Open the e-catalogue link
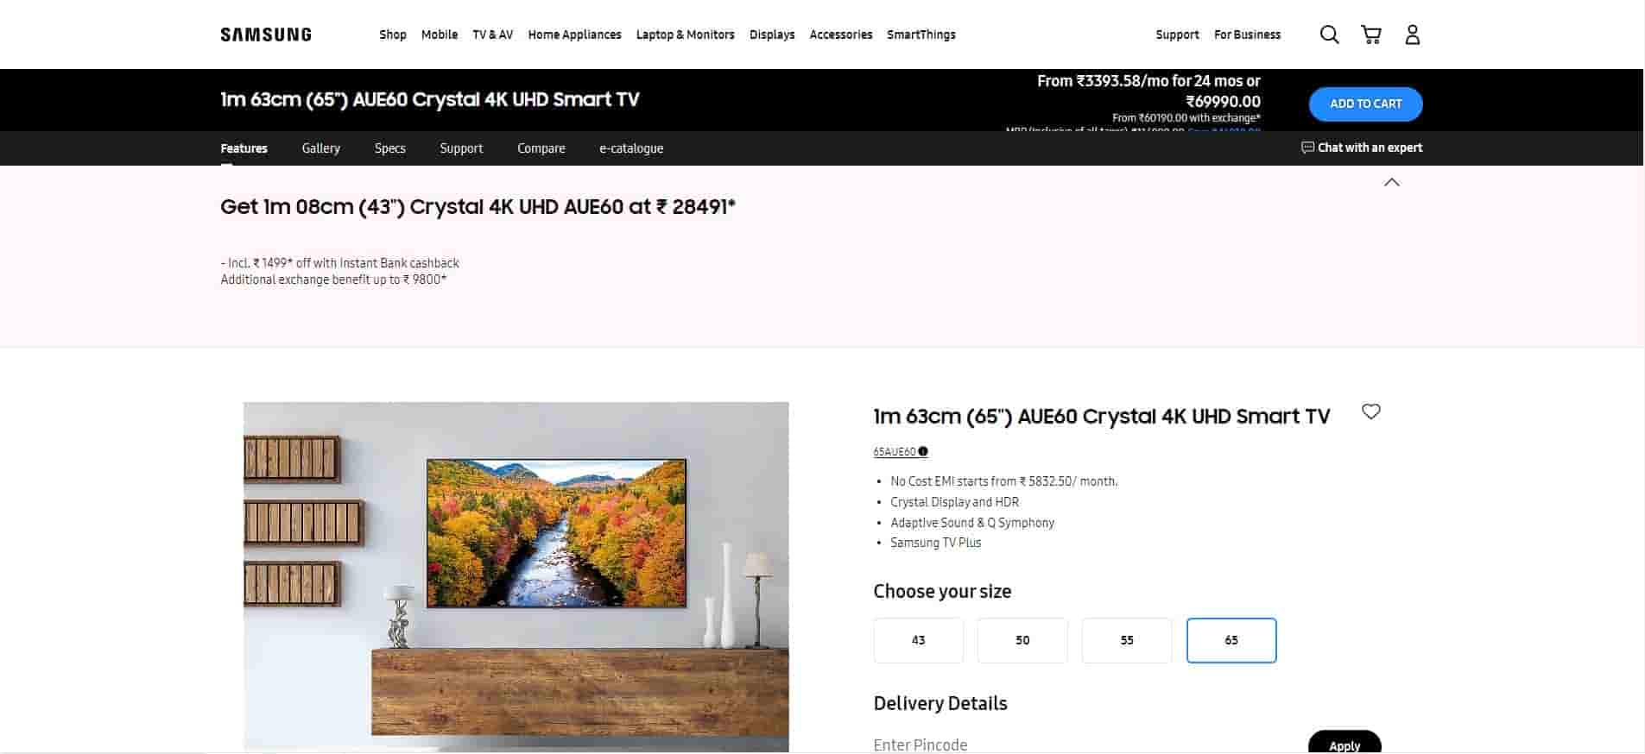This screenshot has height=754, width=1645. pos(631,148)
